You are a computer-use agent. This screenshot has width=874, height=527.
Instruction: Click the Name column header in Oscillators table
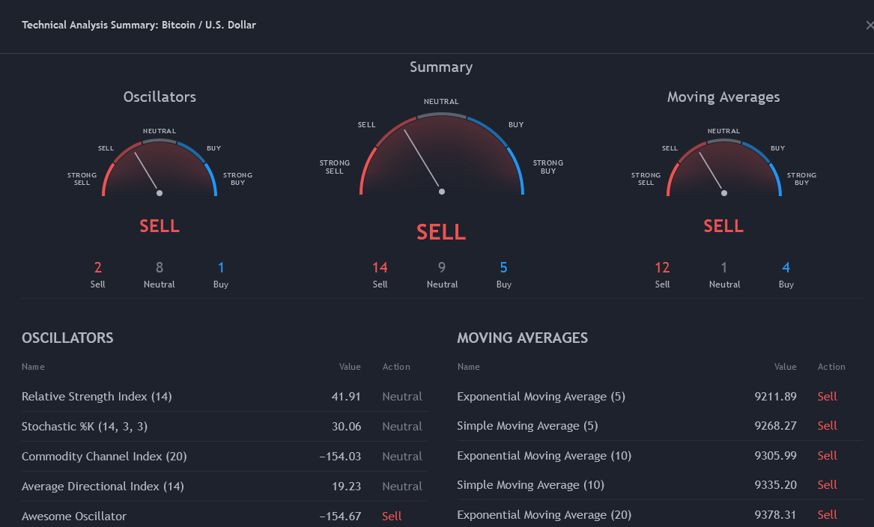pyautogui.click(x=33, y=367)
